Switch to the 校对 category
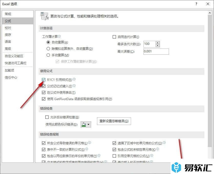The height and width of the screenshot is (174, 214). pyautogui.click(x=18, y=28)
